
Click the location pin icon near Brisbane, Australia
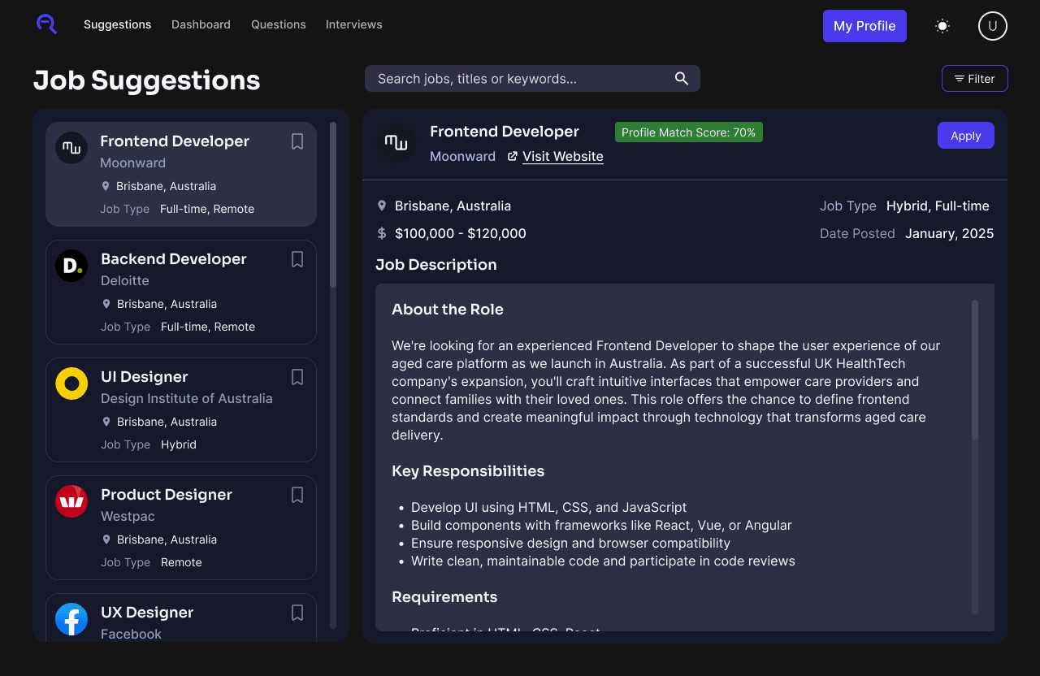click(x=381, y=206)
